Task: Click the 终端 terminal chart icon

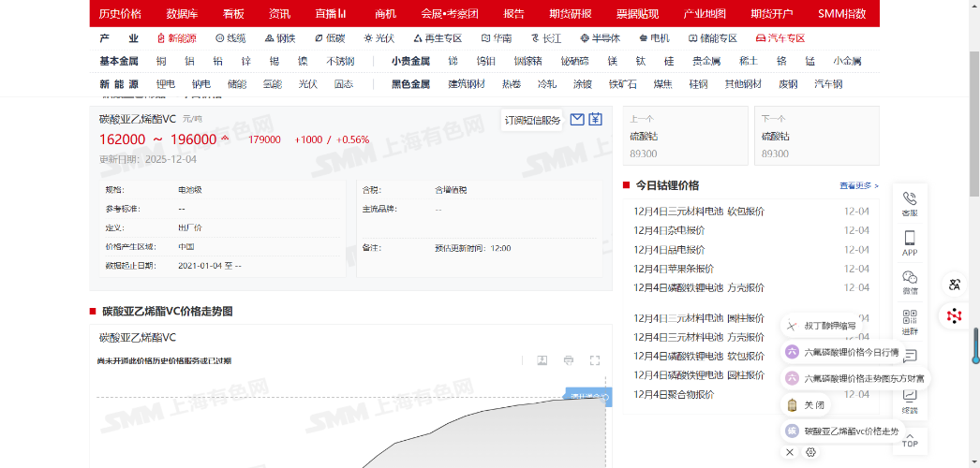Action: pos(910,402)
